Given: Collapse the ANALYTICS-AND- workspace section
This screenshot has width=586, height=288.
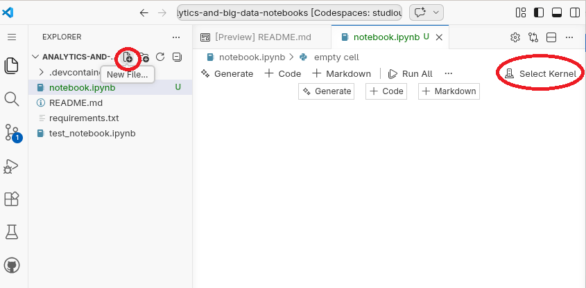Looking at the screenshot, I should click(x=35, y=57).
